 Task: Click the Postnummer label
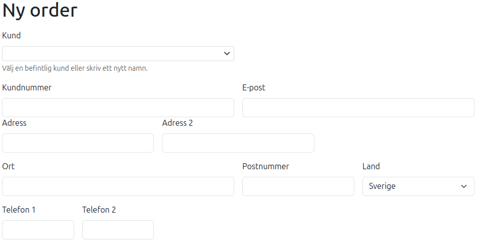(265, 166)
